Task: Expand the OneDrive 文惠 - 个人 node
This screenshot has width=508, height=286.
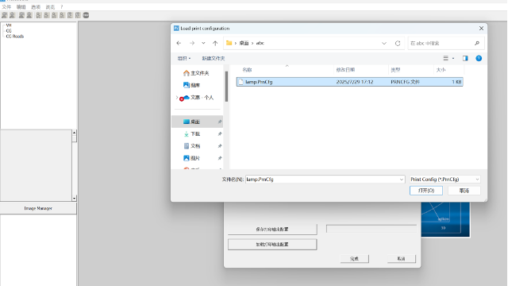Action: (x=176, y=97)
